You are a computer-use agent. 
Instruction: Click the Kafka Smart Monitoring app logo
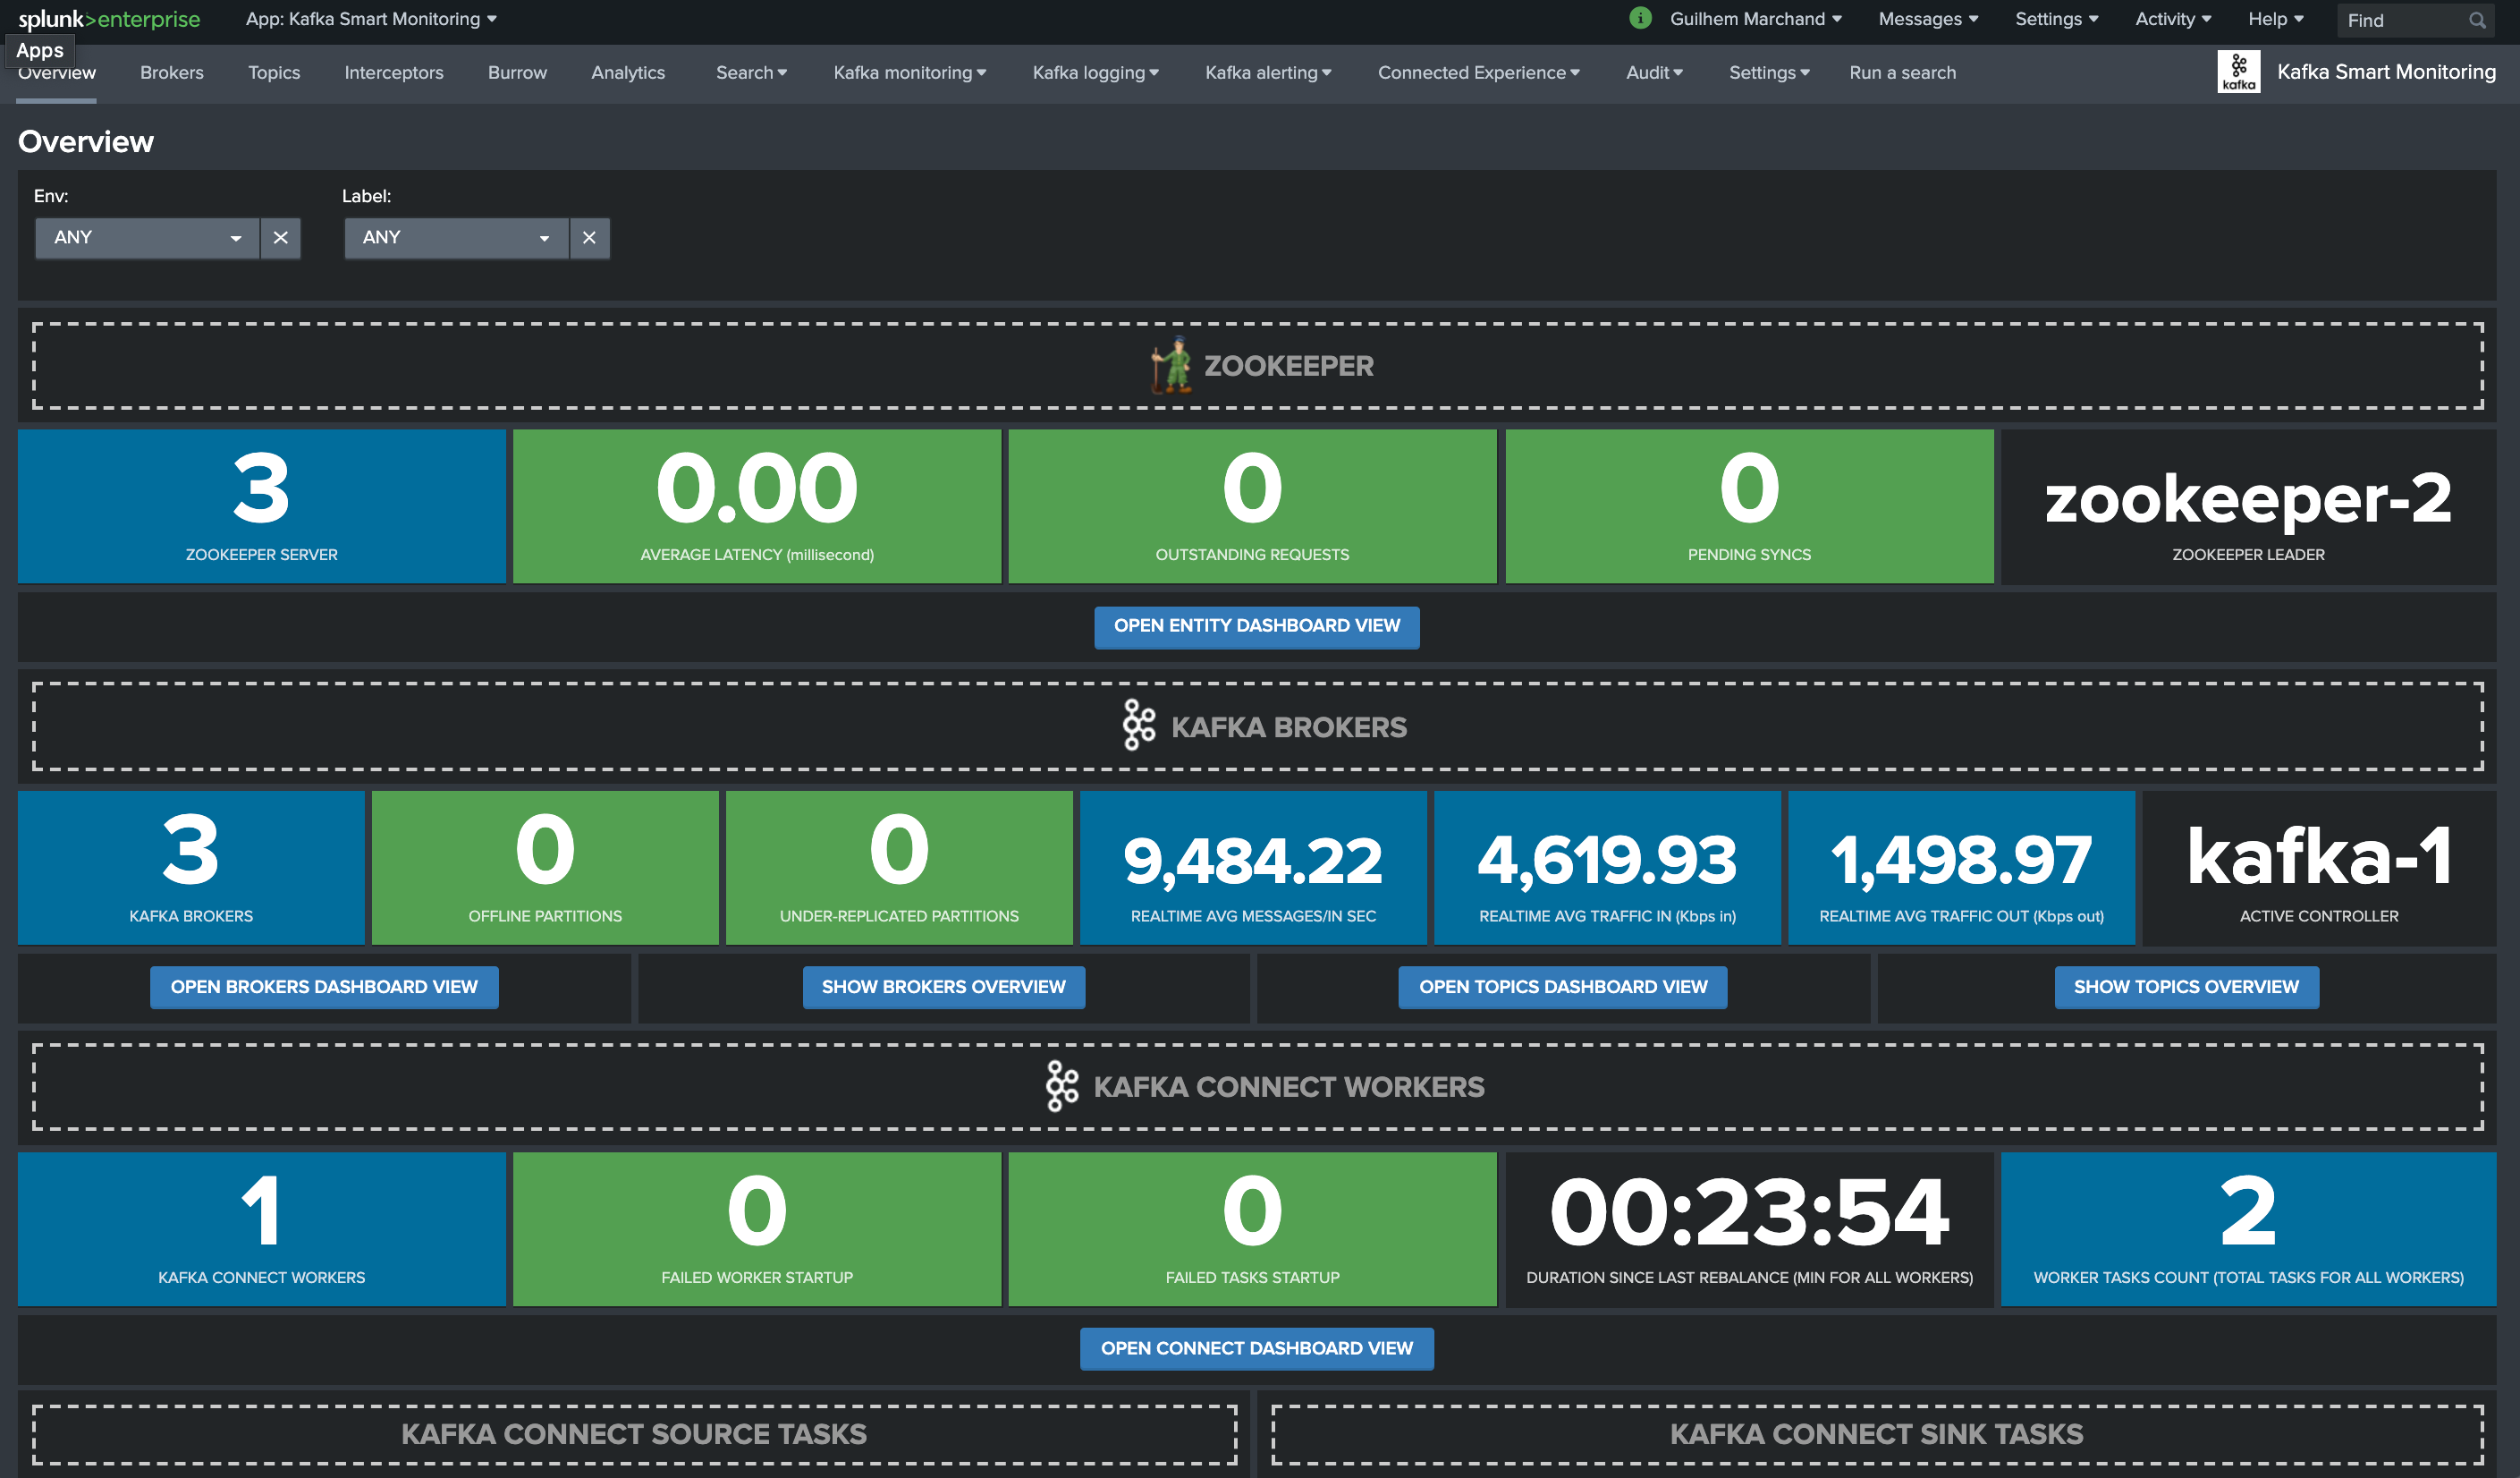(2238, 72)
